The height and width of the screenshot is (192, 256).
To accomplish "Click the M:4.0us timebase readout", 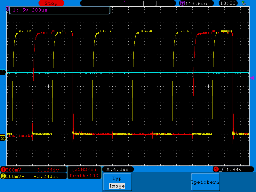I will (118, 169).
